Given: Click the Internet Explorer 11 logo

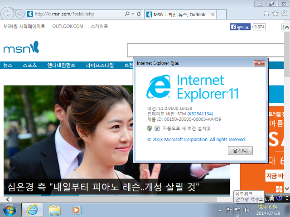Looking at the screenshot, I should (x=192, y=88).
